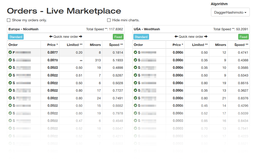Select Europe order row with 313 miners
The image size is (257, 164).
point(66,60)
